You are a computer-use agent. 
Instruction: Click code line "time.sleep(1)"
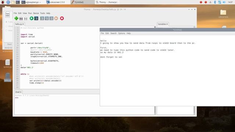click(x=37, y=83)
